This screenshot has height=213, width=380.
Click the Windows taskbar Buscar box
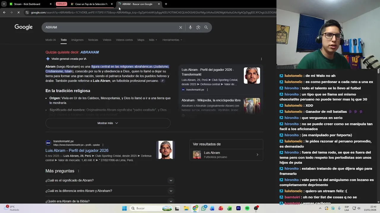tap(150, 208)
